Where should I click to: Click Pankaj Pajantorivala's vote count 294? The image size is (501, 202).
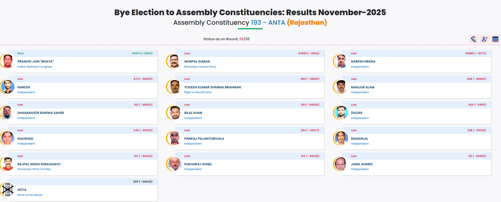coord(303,130)
